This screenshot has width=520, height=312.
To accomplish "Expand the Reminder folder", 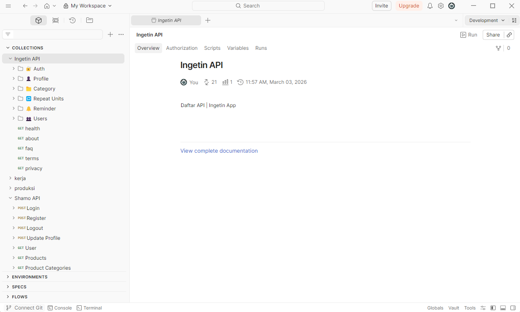I will point(13,108).
